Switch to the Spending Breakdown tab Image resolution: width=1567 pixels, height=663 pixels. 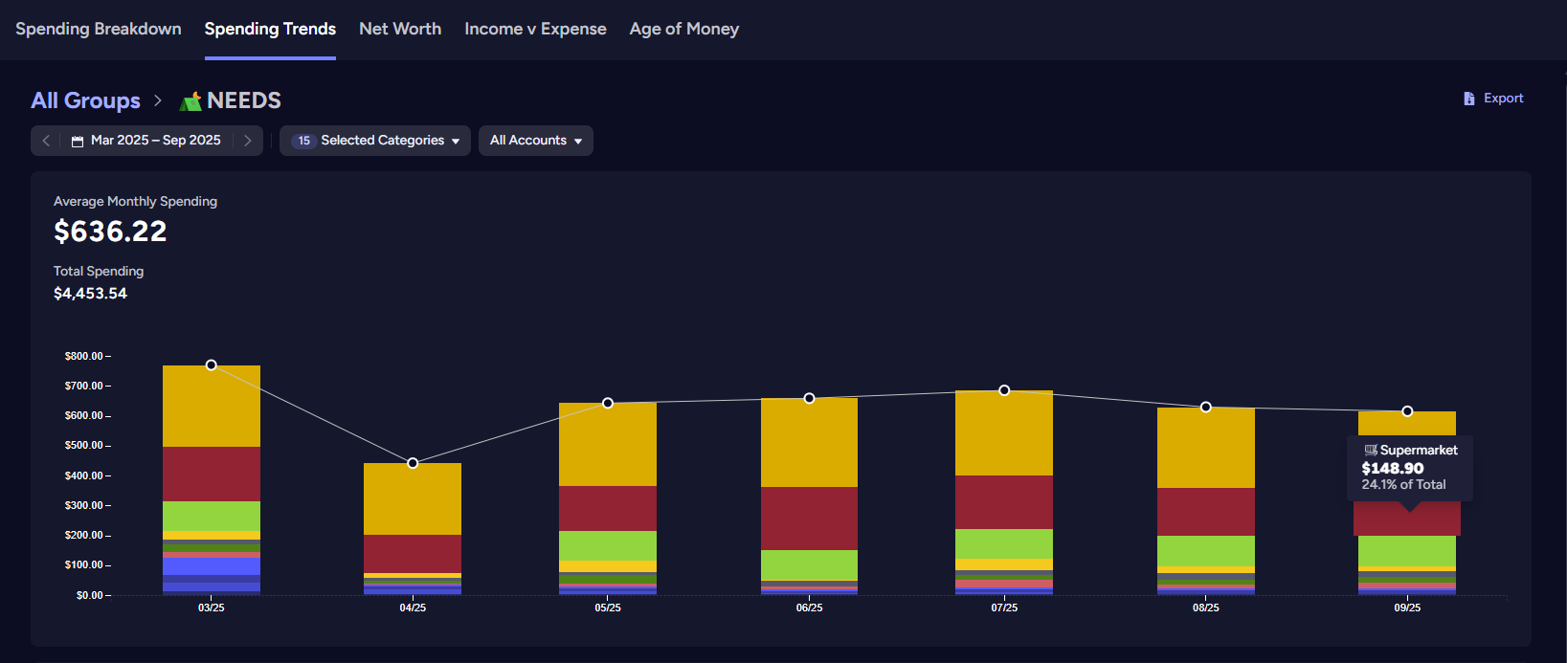coord(99,29)
